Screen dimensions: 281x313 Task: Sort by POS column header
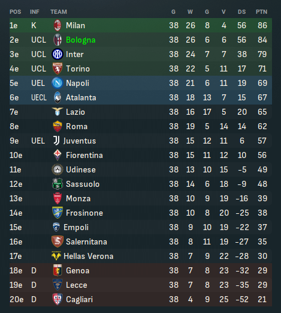pos(16,12)
